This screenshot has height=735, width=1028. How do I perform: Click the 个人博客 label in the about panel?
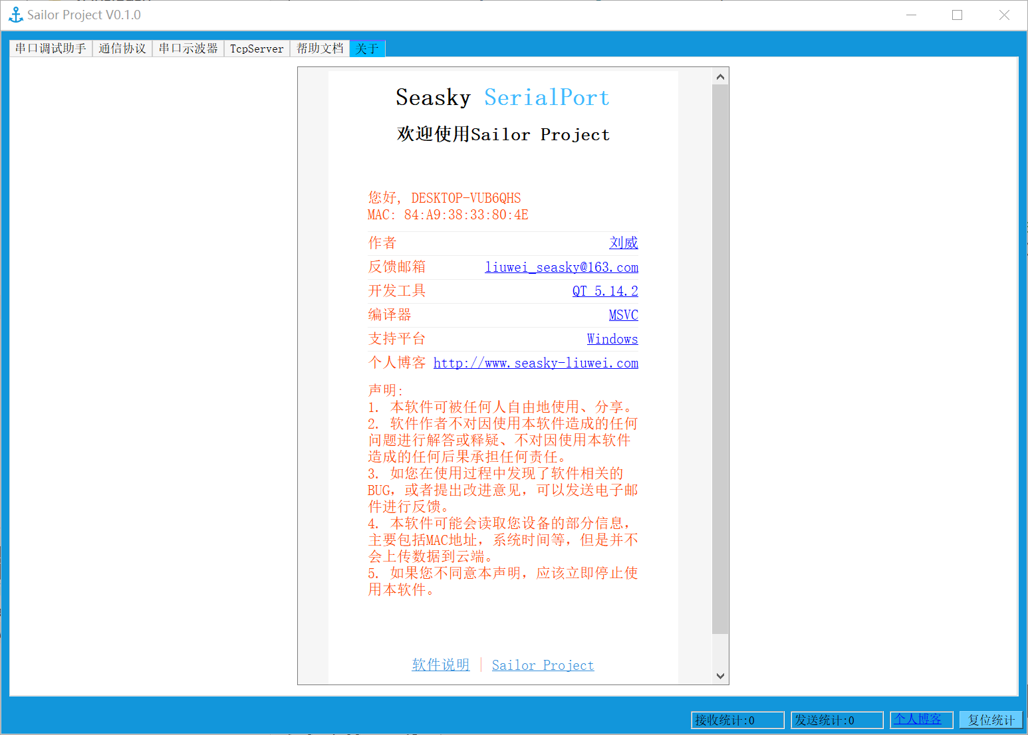[x=397, y=362]
